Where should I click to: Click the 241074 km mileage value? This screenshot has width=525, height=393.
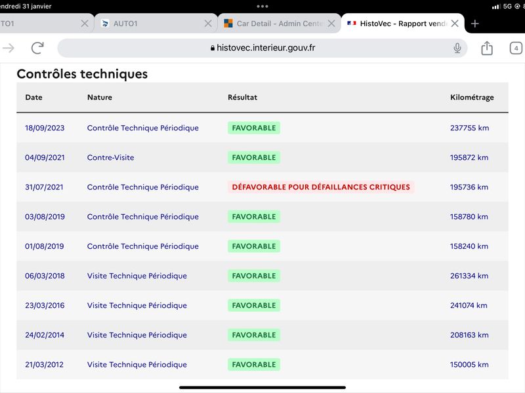click(469, 305)
